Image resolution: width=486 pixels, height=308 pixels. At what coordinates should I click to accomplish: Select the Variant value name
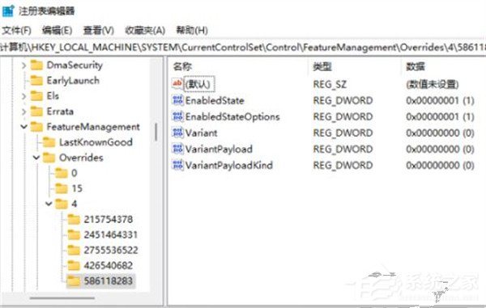click(x=201, y=133)
